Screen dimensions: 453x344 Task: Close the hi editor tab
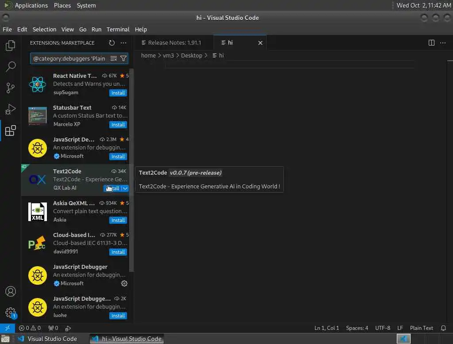coord(260,43)
